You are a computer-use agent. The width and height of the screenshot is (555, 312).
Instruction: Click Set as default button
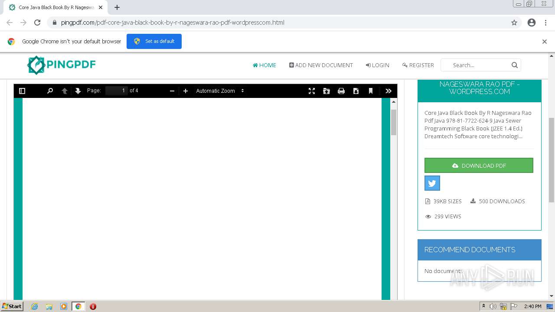154,41
